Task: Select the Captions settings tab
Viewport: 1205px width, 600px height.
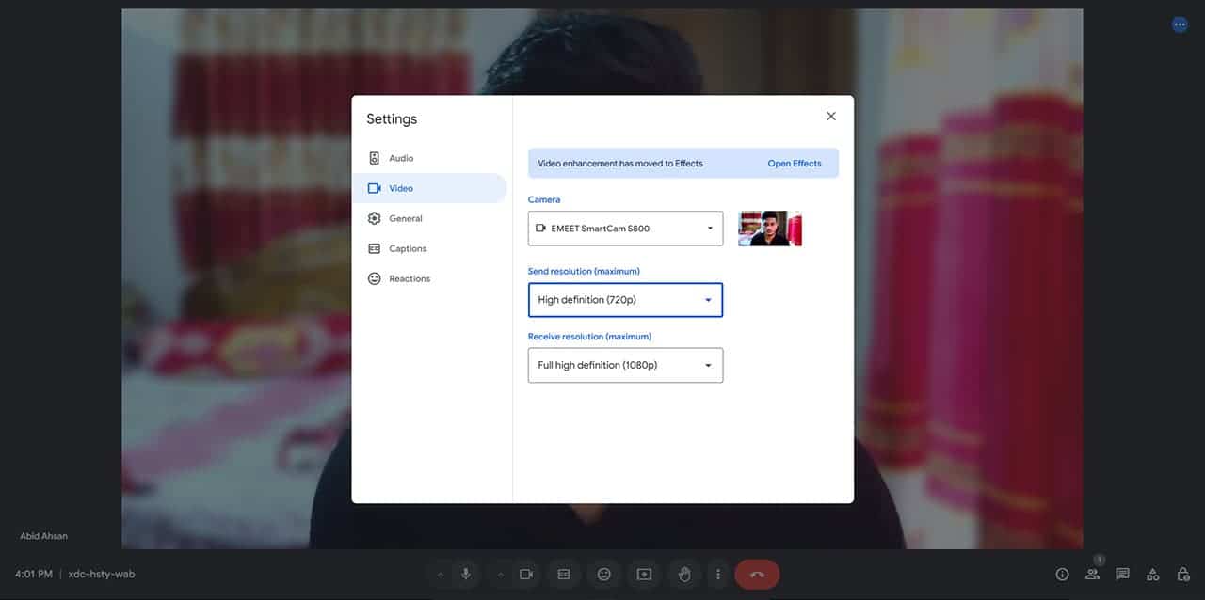Action: pos(407,249)
